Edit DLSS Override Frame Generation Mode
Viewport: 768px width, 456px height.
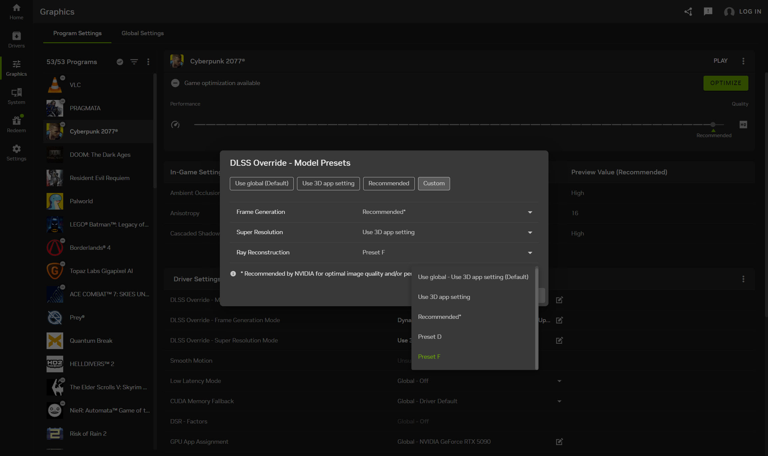[559, 320]
